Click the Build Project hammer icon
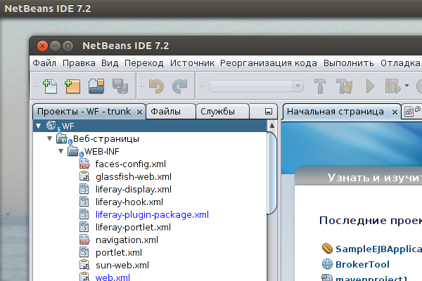Viewport: 422px width, 281px height. (x=320, y=86)
